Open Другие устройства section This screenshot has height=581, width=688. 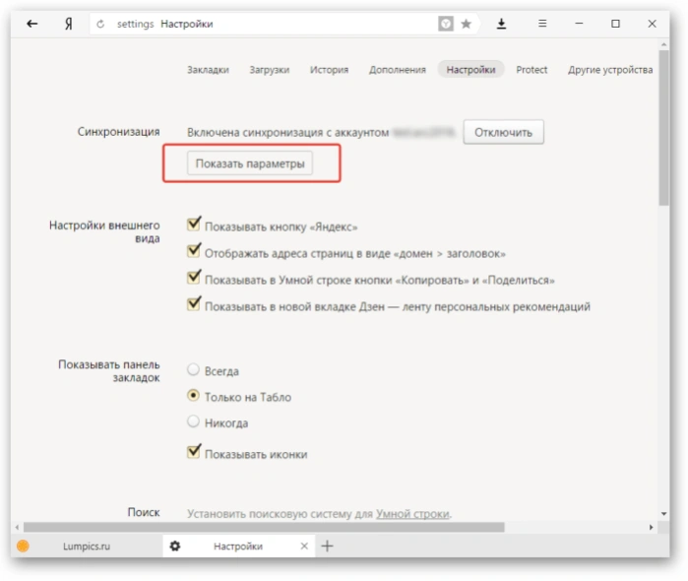tap(610, 69)
